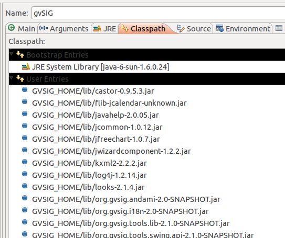
Task: Click the Bootstrap Entries arrows icon
Action: coord(20,54)
